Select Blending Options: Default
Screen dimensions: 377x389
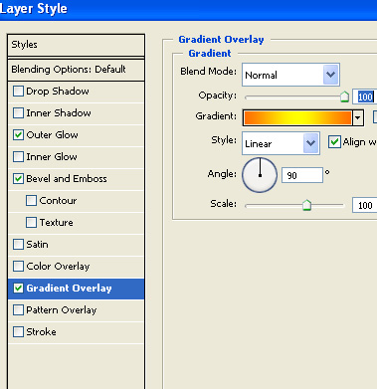pyautogui.click(x=76, y=70)
